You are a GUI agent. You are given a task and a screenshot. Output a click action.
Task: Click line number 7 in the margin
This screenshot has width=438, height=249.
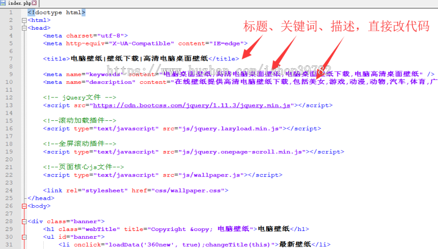coord(11,59)
